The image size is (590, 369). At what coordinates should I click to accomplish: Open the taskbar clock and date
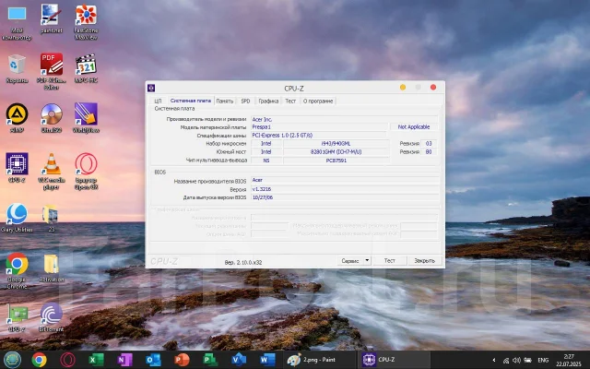(569, 360)
